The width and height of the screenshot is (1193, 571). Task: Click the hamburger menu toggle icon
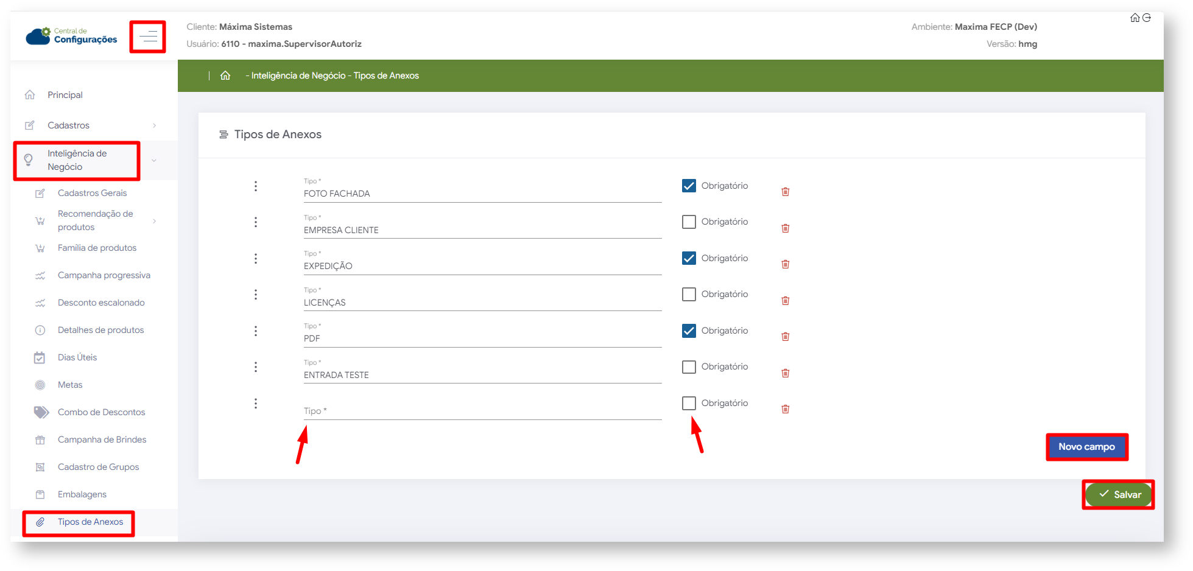[x=147, y=37]
